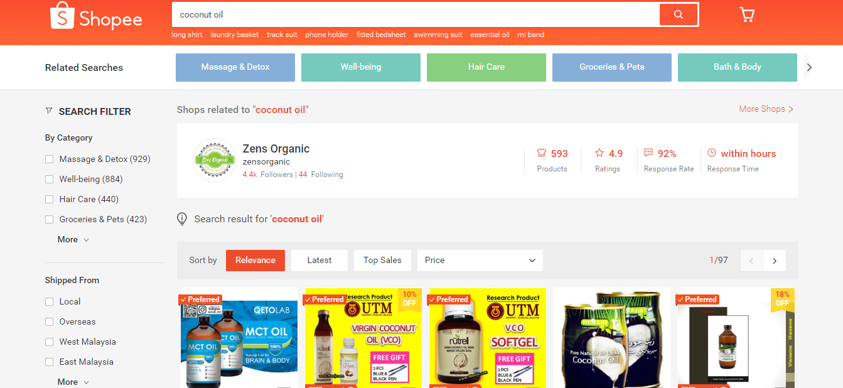Click the phone holder suggested search

click(327, 35)
